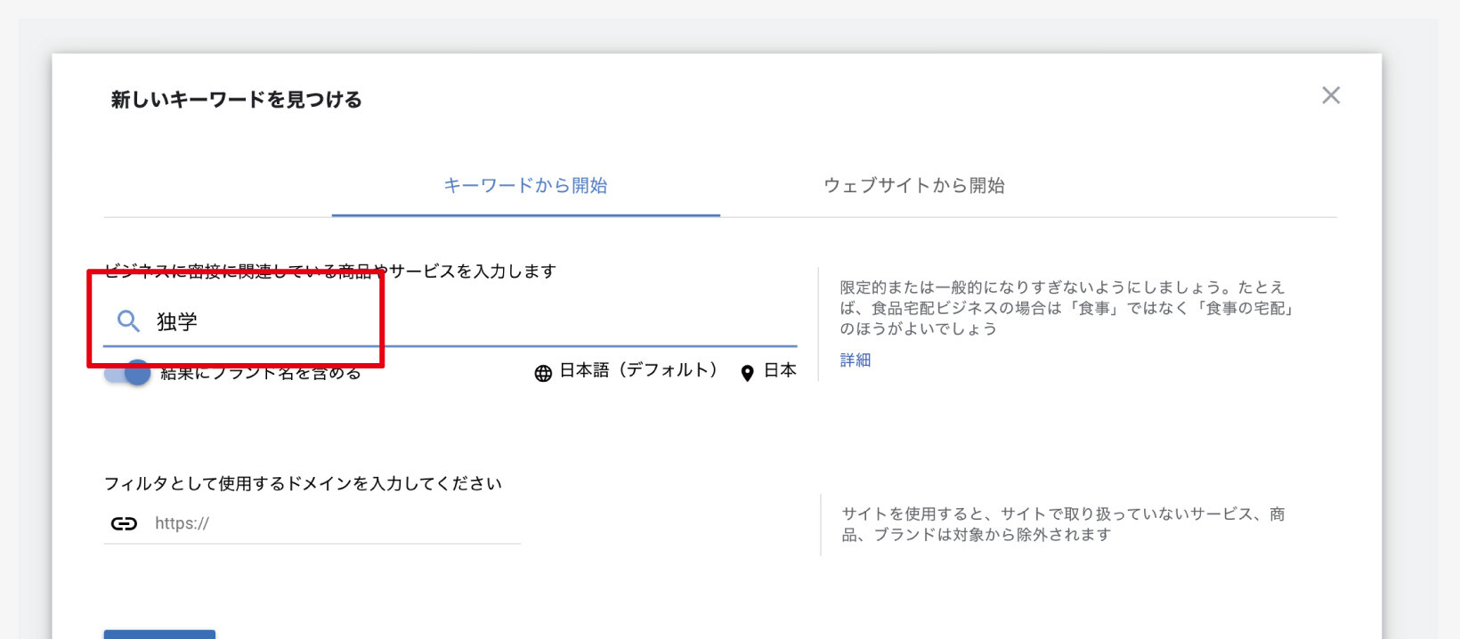The height and width of the screenshot is (639, 1460).
Task: Open the 日本 location selector
Action: click(780, 370)
